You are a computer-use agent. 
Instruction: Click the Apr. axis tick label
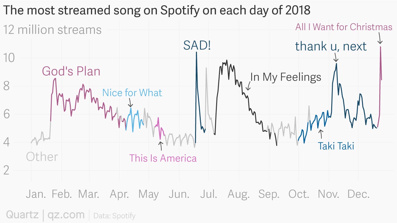119,194
